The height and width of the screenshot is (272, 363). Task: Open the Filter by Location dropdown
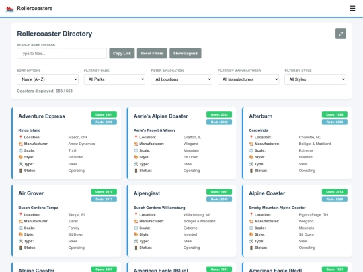tap(182, 79)
